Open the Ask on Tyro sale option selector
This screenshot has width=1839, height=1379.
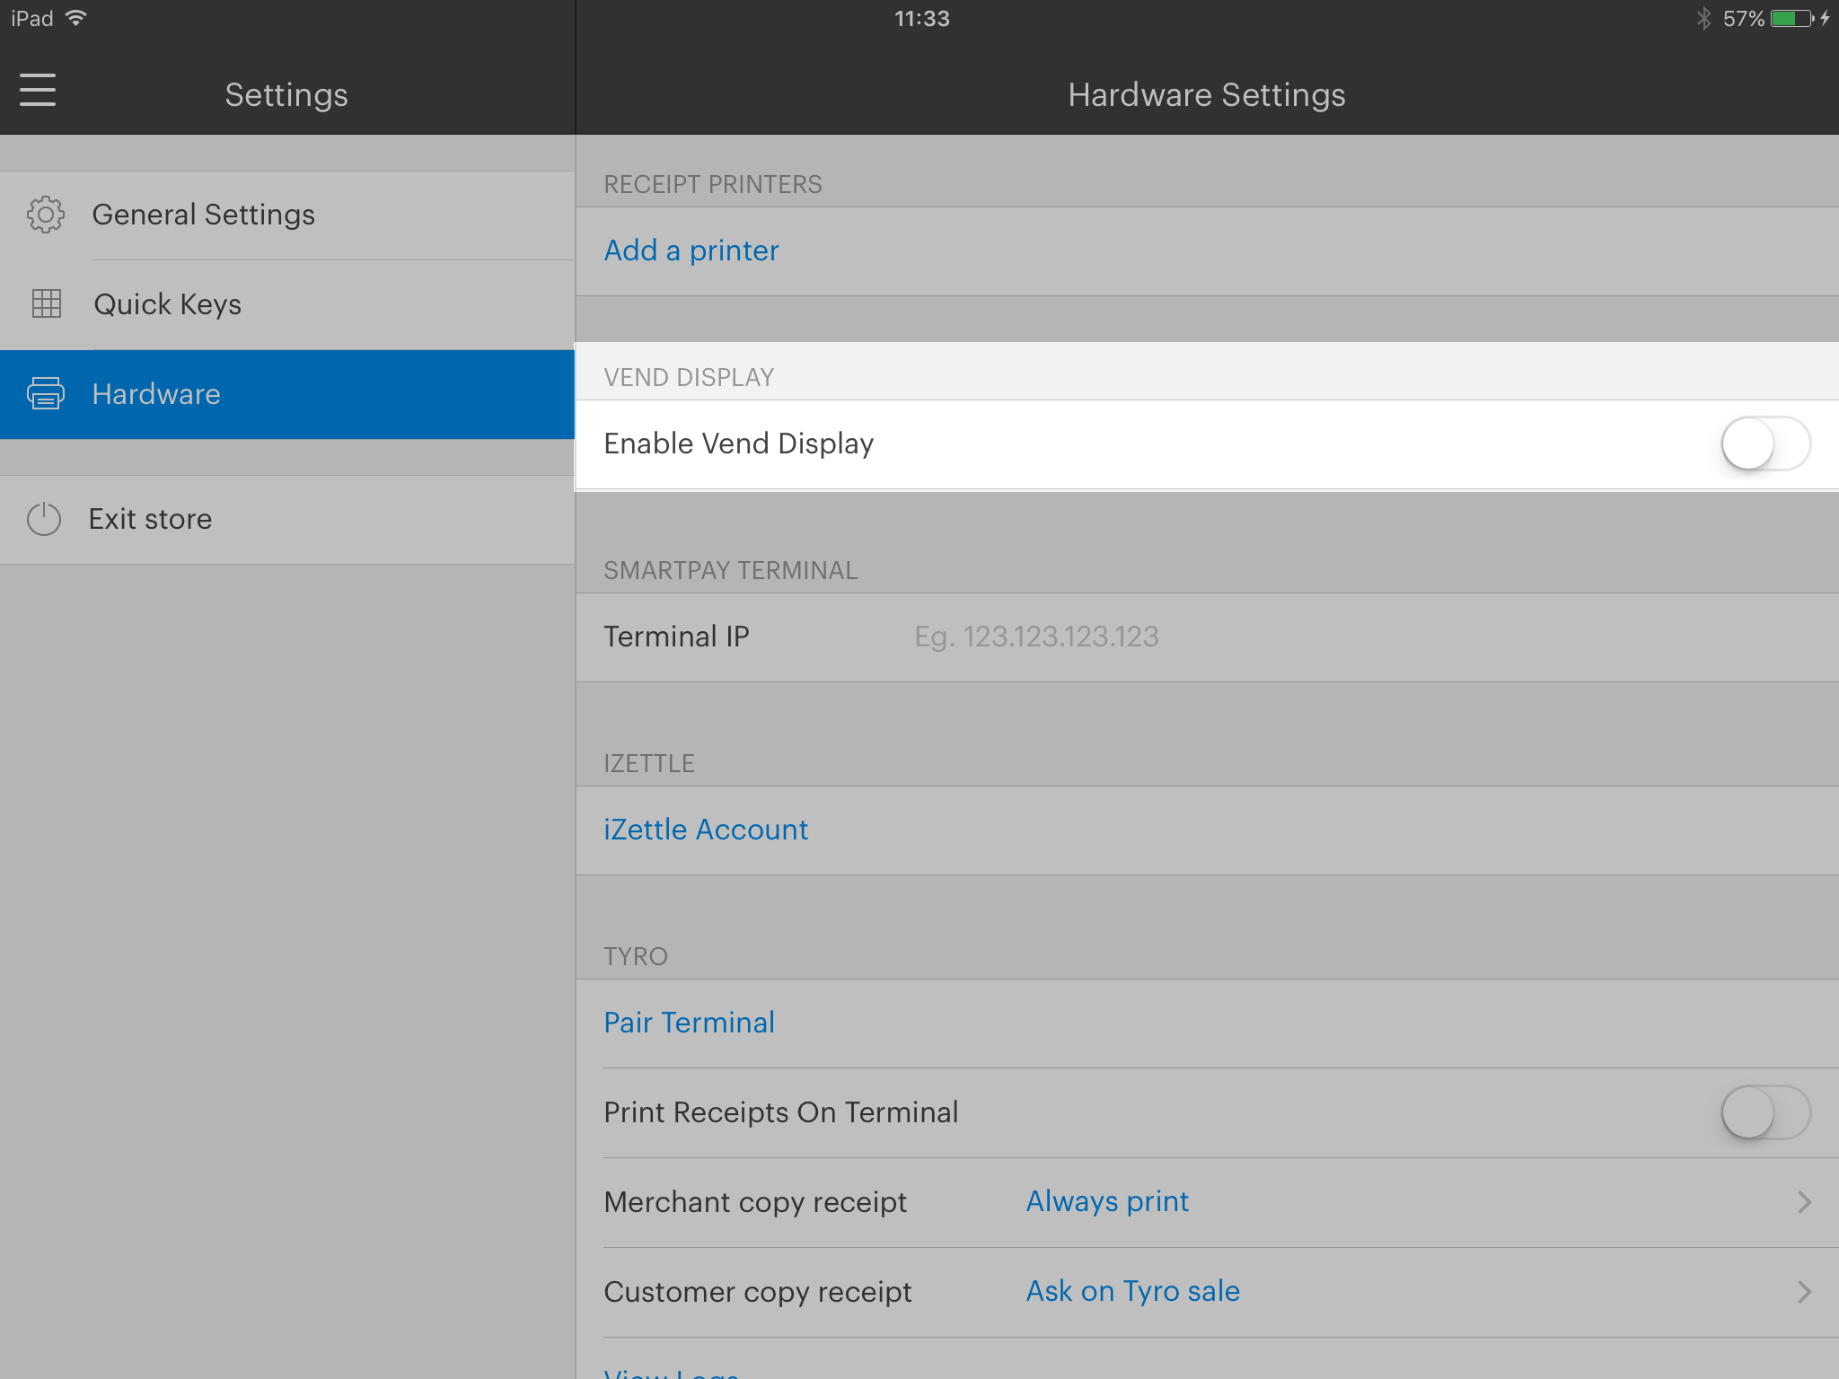coord(1132,1291)
